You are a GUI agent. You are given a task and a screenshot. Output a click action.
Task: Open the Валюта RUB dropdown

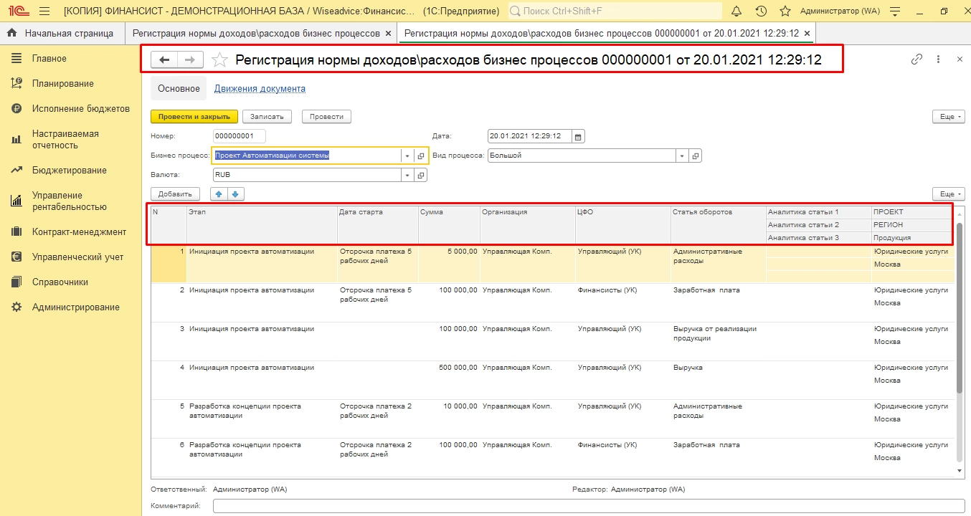(x=407, y=175)
